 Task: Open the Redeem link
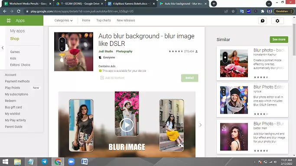(10, 101)
